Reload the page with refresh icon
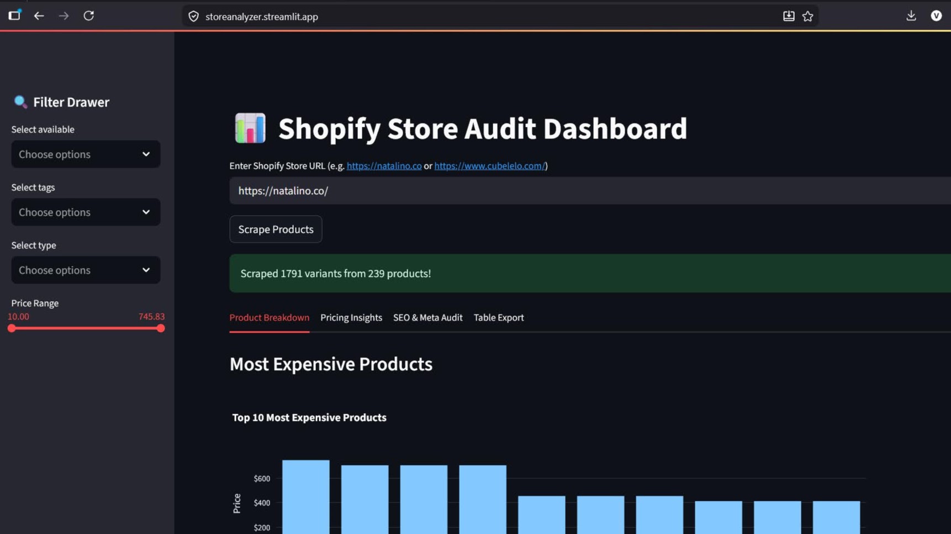951x534 pixels. pyautogui.click(x=89, y=16)
